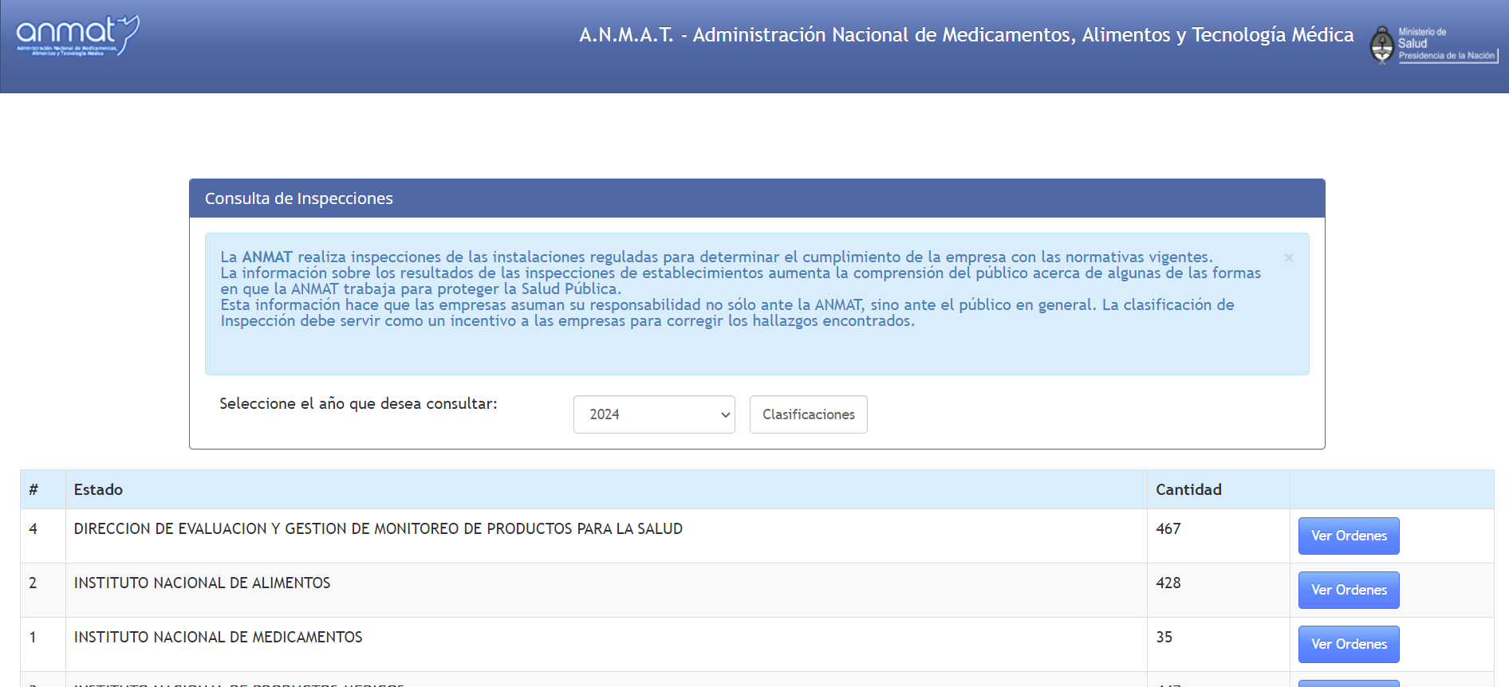
Task: Show orders for Instituto Nacional de Medicamentos
Action: point(1348,644)
